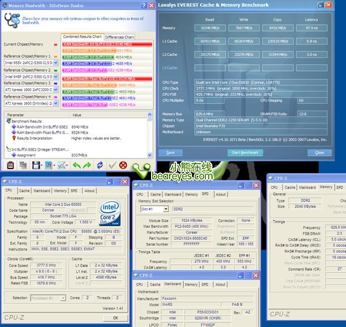346x327 pixels.
Task: Switch to the Combined Results Chart tab
Action: click(82, 37)
